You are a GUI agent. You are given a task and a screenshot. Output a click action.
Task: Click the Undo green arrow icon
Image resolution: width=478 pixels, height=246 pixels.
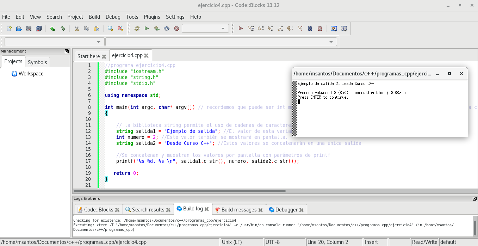(52, 29)
